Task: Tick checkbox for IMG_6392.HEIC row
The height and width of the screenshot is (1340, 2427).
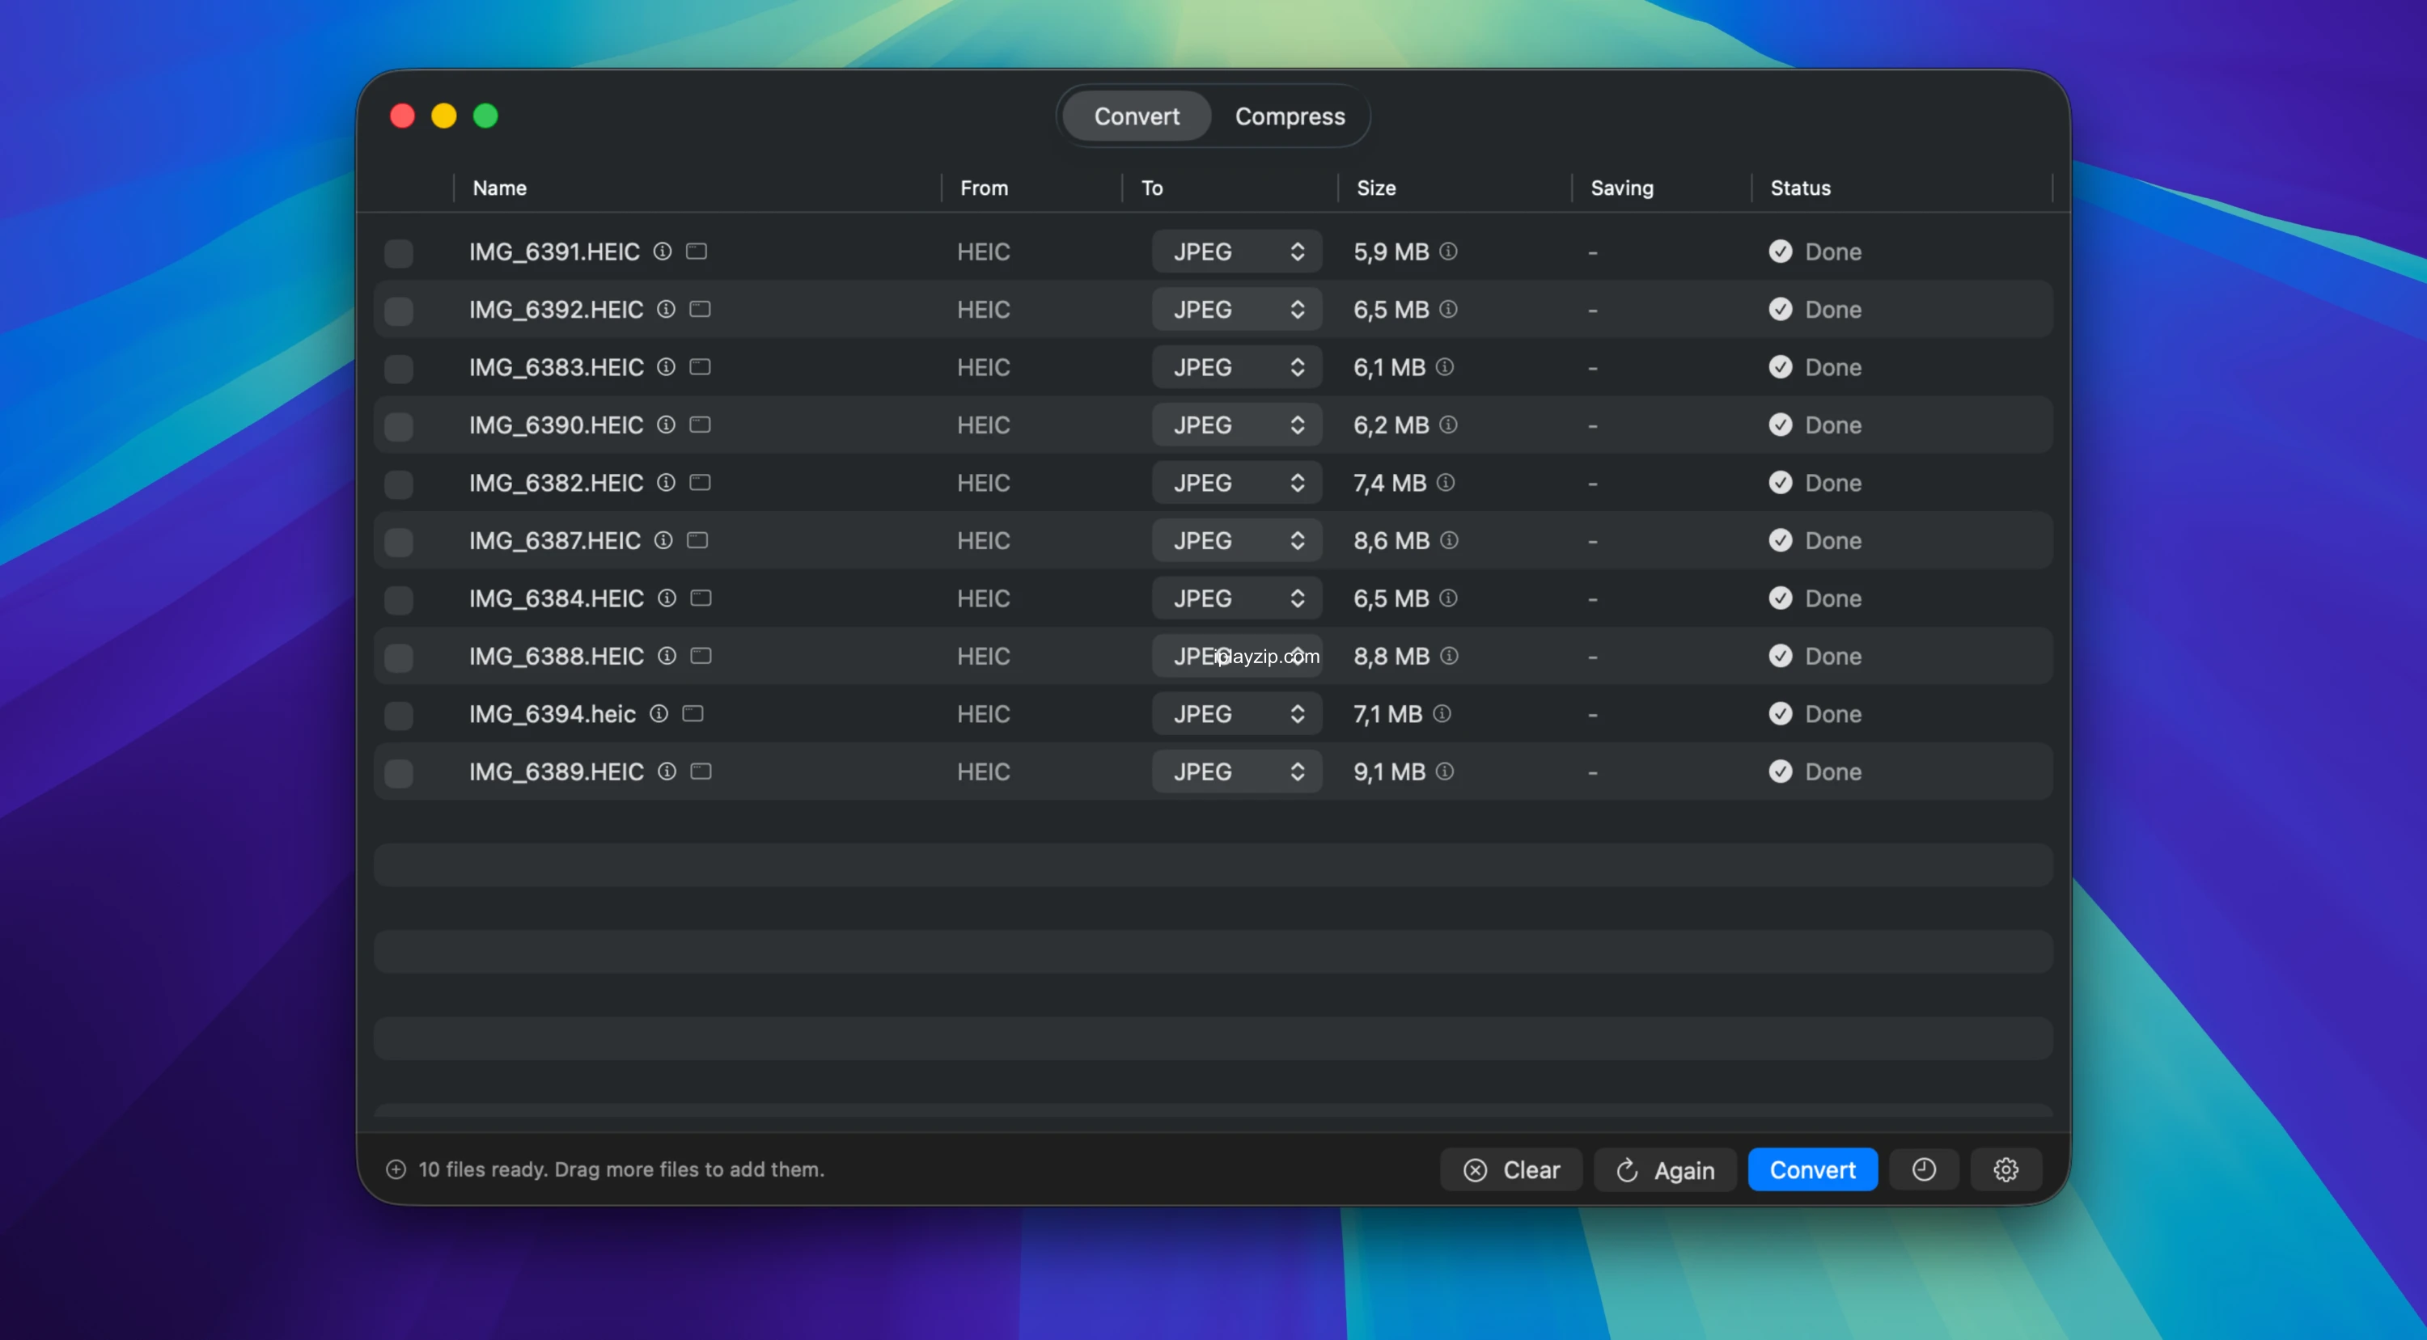Action: tap(399, 311)
